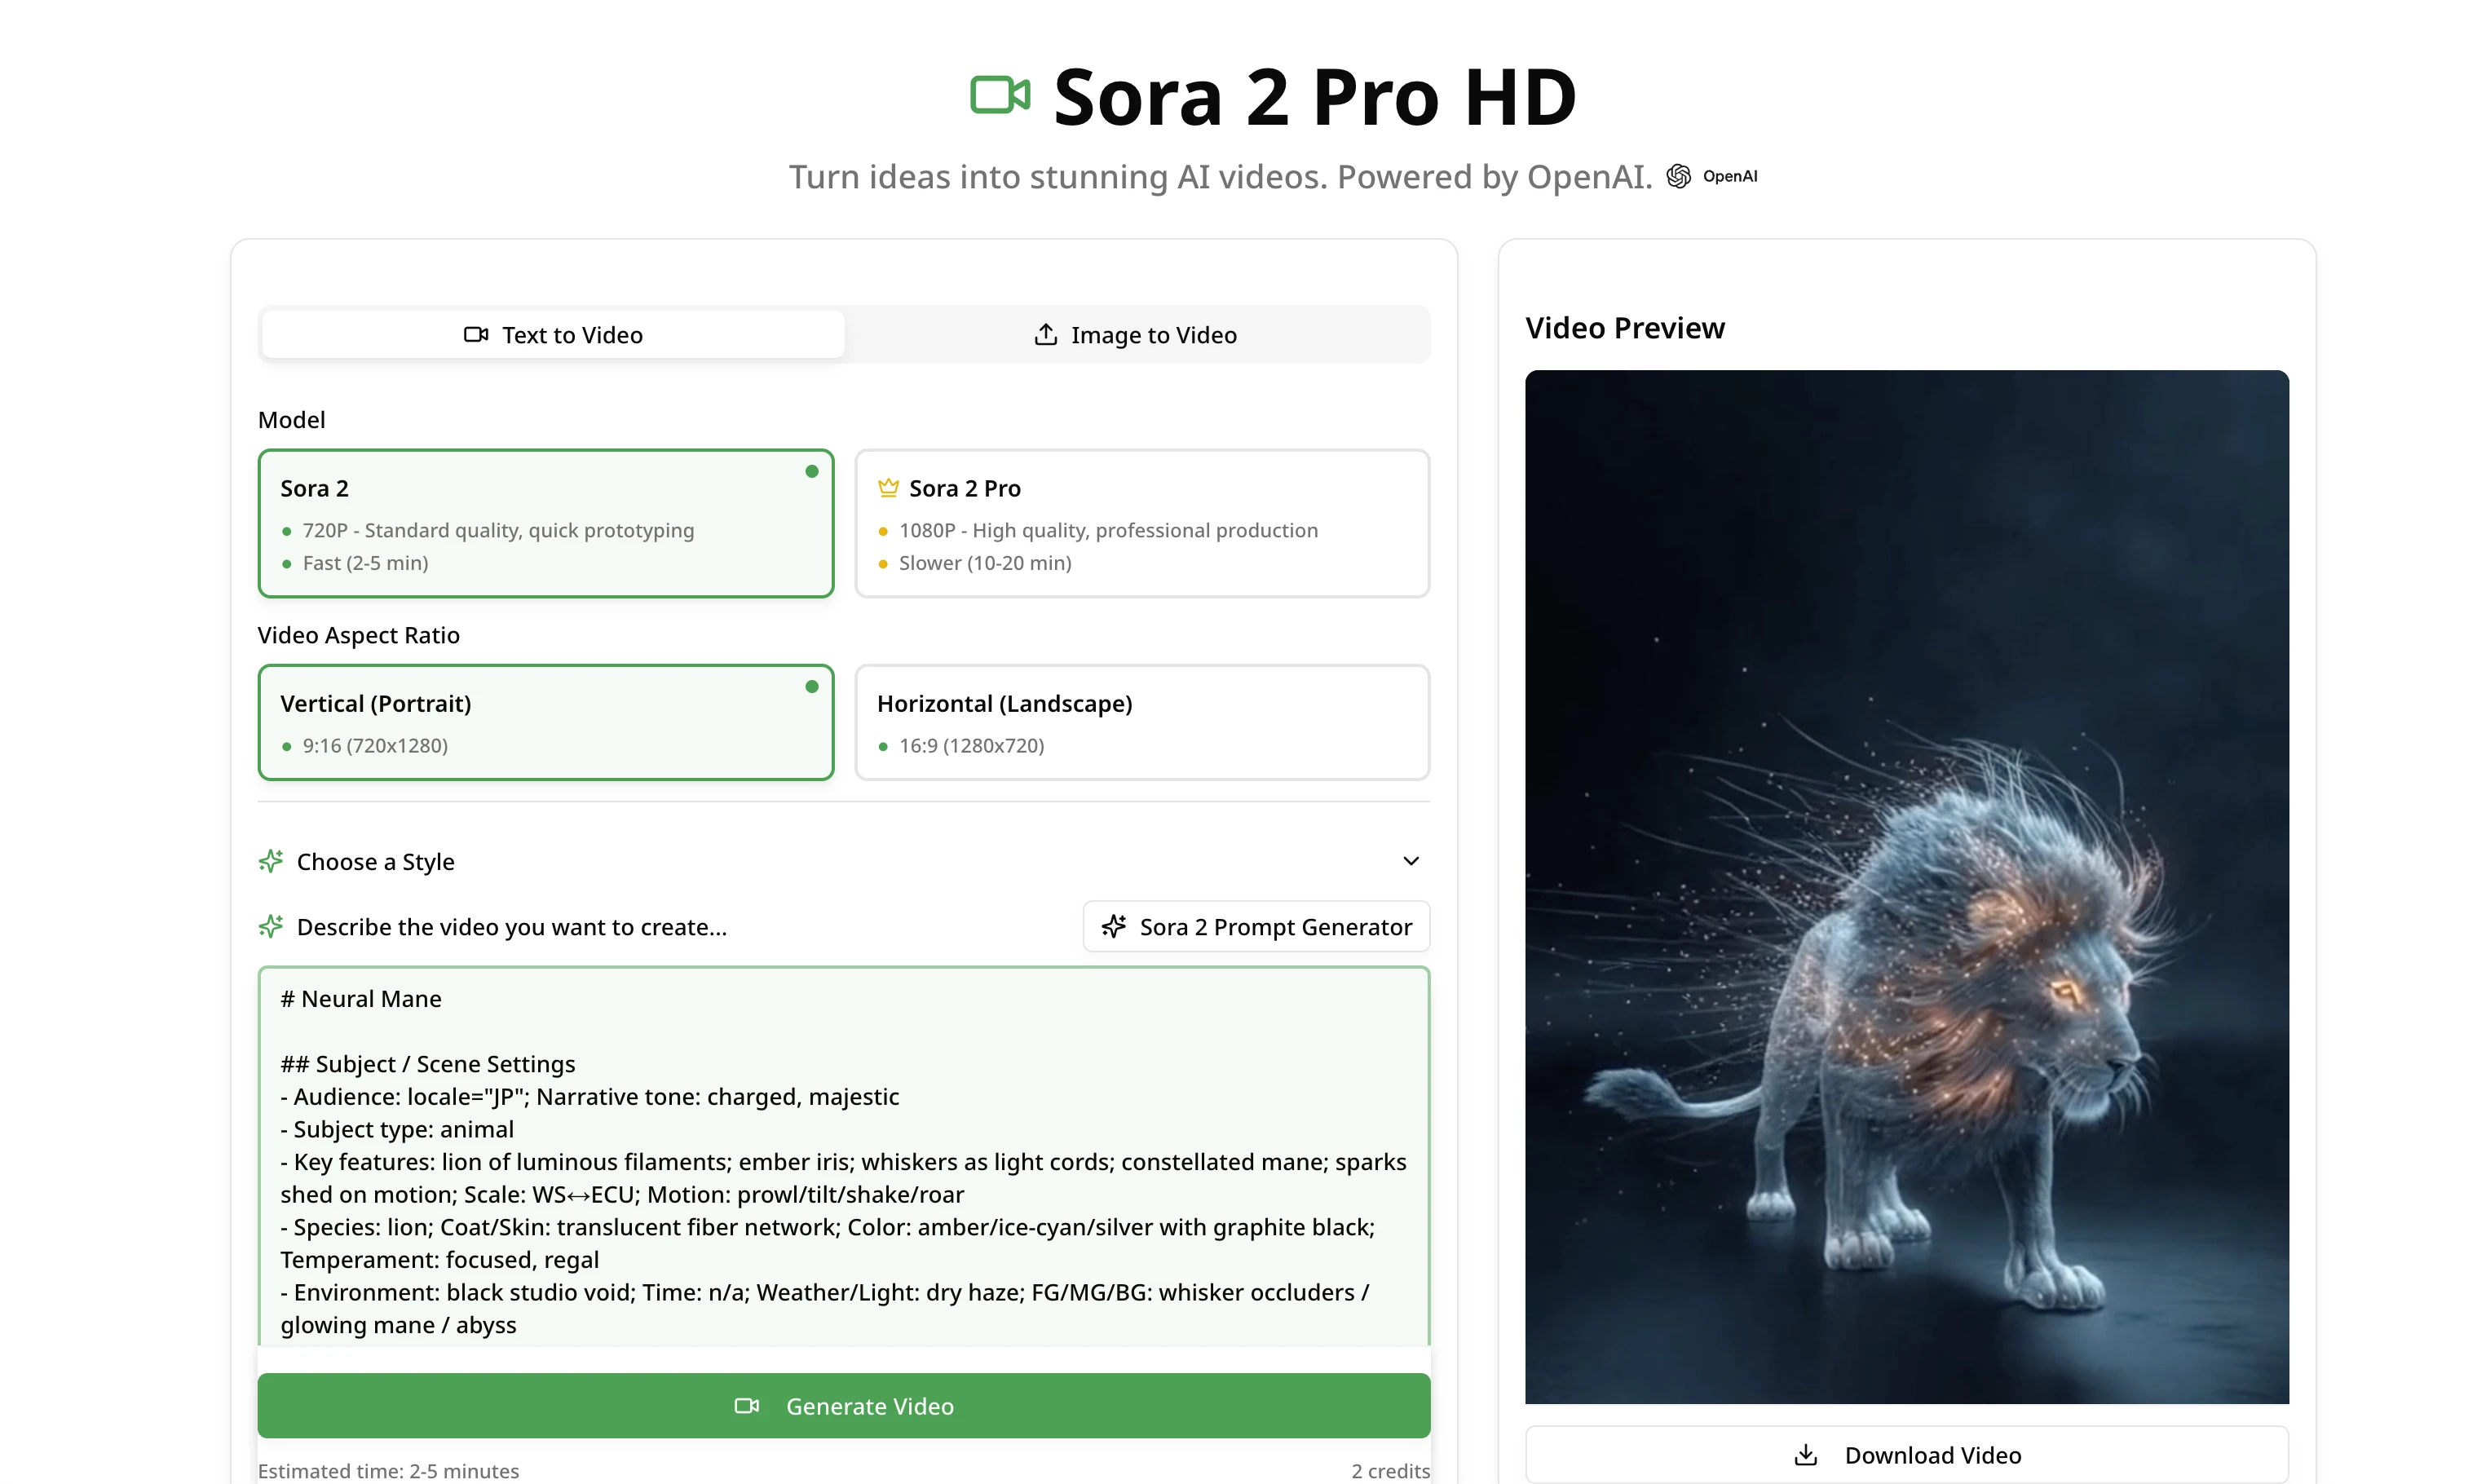Screen dimensions: 2477x1484
Task: Click the 'Describe the video you want to create...' label
Action: point(511,927)
